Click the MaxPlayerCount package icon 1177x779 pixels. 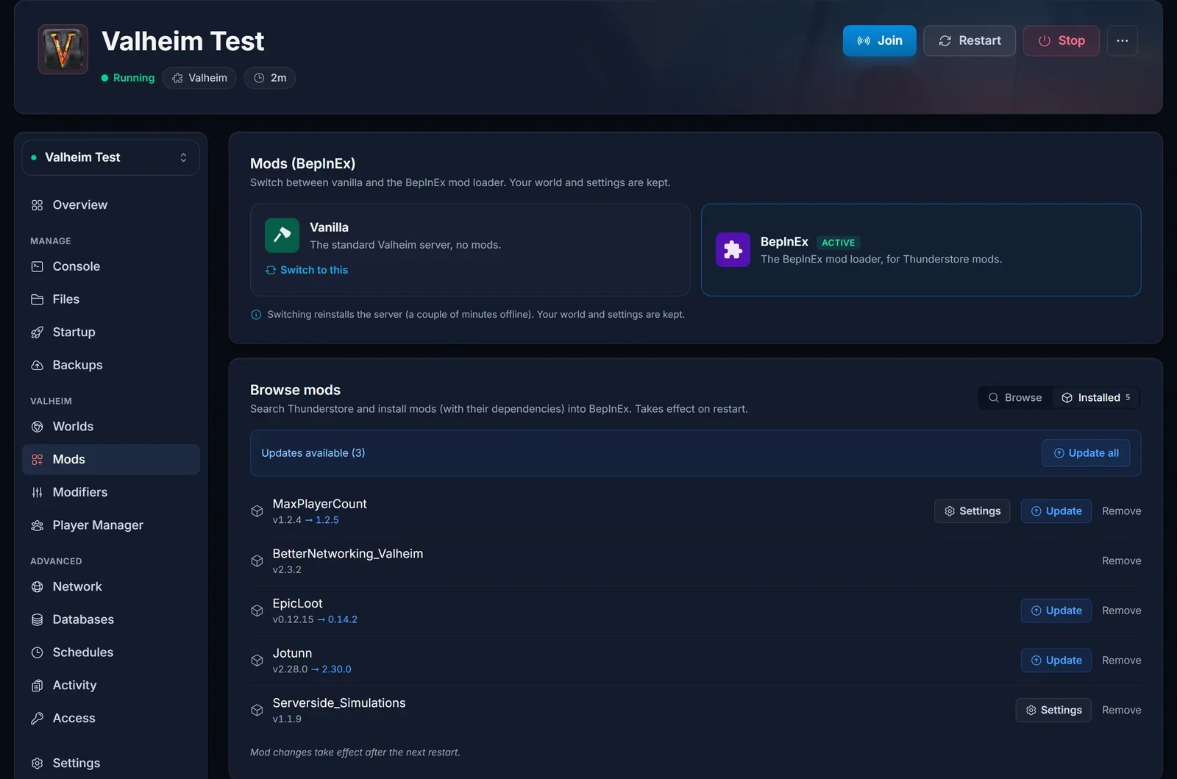pyautogui.click(x=257, y=511)
